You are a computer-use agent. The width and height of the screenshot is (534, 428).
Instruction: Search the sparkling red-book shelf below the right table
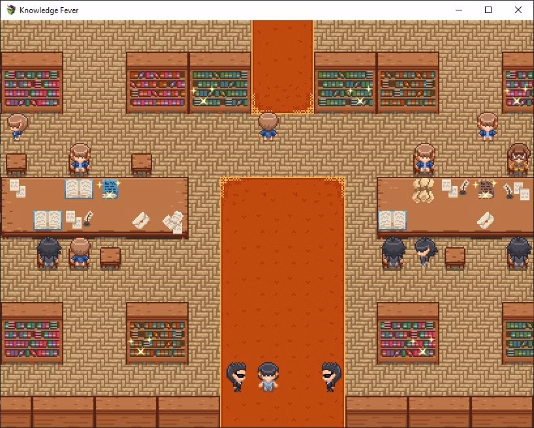407,333
